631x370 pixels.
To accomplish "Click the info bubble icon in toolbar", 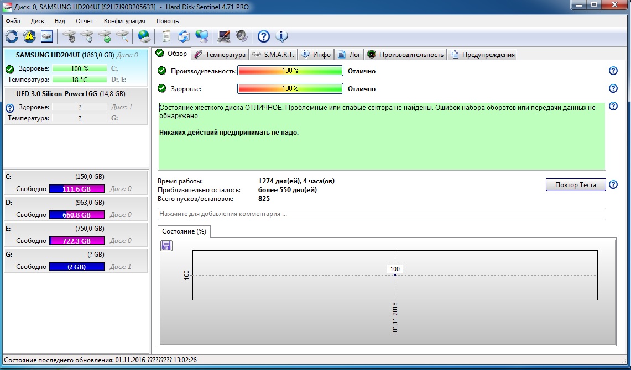I will click(x=282, y=36).
